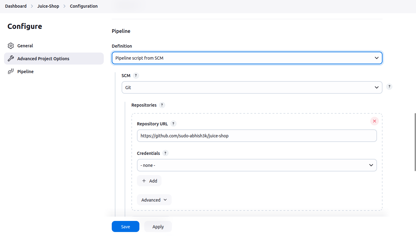
Task: Click the chevron after Juice-Shop breadcrumb
Action: pos(64,6)
